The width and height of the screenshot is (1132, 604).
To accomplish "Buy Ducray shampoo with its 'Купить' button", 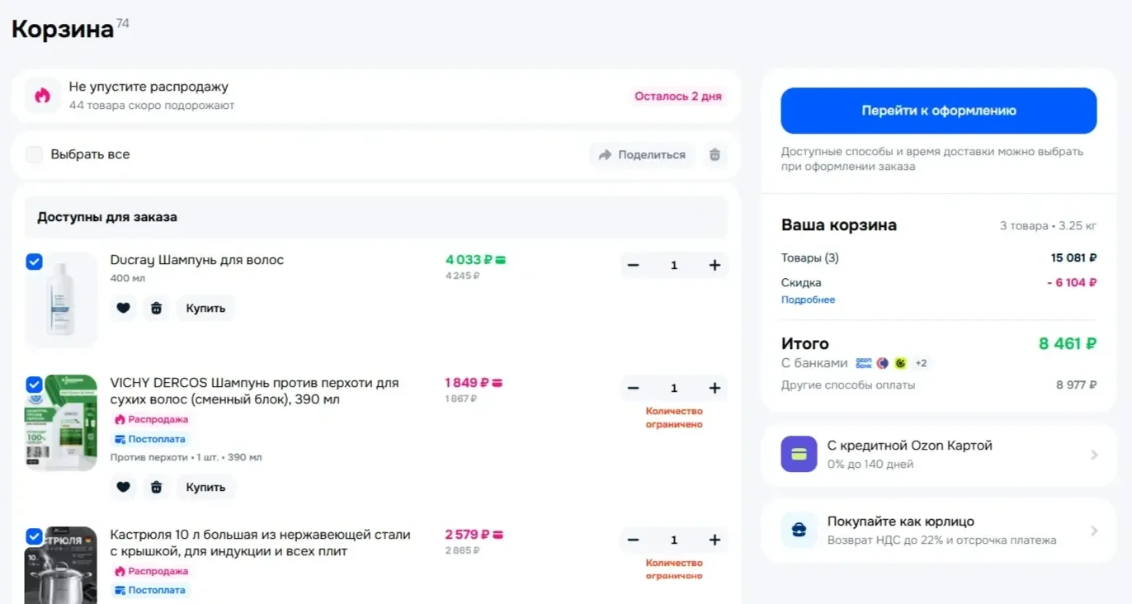I will pos(205,309).
